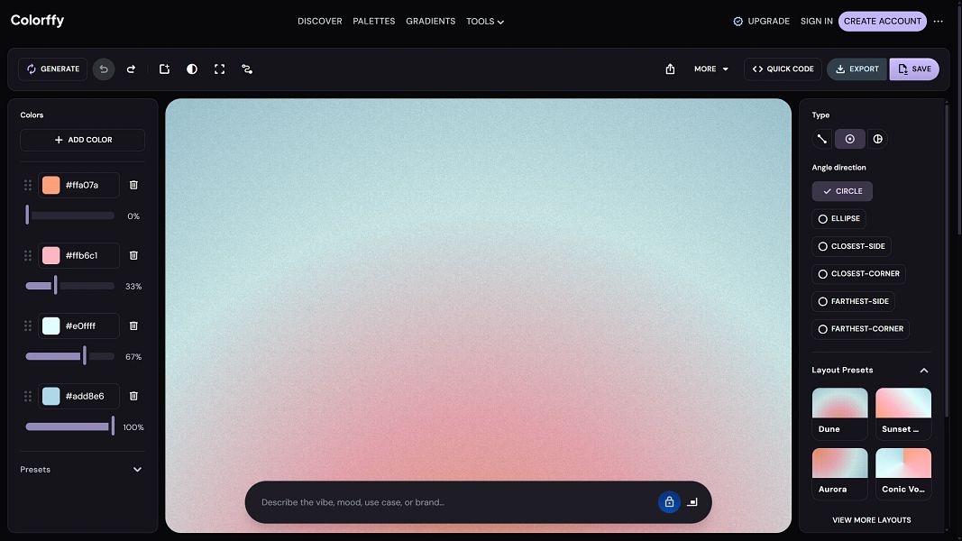Delete the #add8e6 color

pos(133,396)
